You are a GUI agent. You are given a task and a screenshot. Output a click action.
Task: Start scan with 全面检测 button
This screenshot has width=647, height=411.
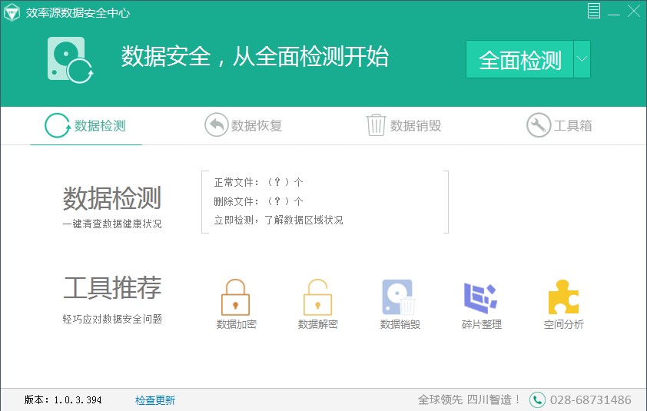point(519,60)
